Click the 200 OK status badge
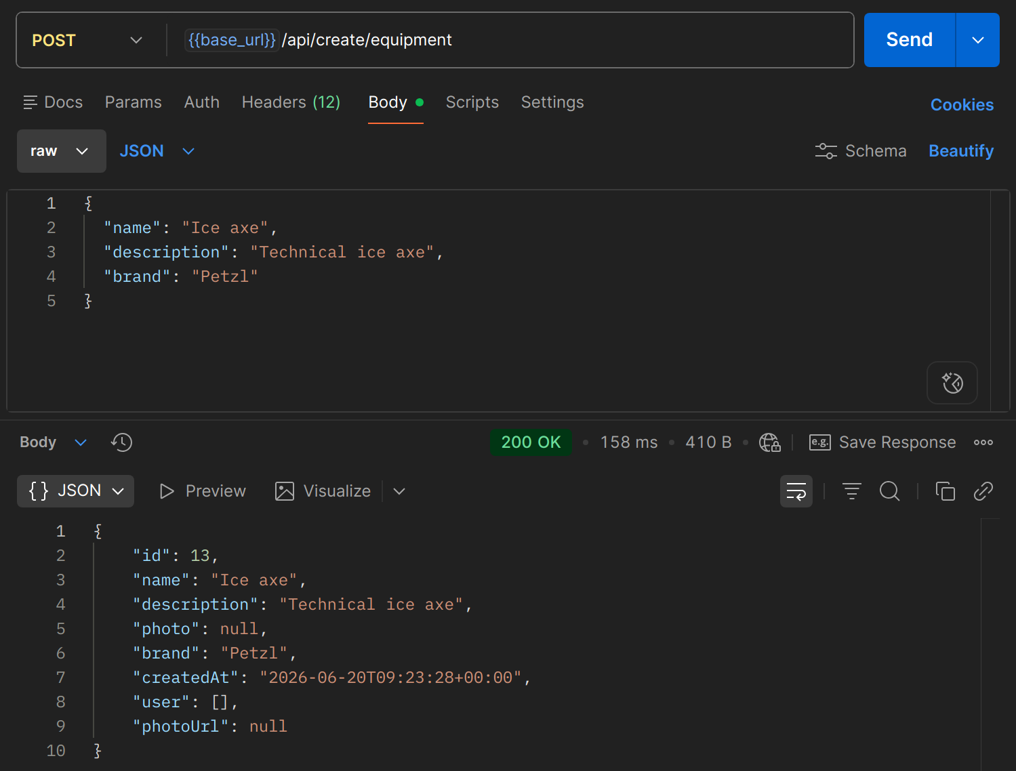Viewport: 1016px width, 771px height. tap(531, 442)
